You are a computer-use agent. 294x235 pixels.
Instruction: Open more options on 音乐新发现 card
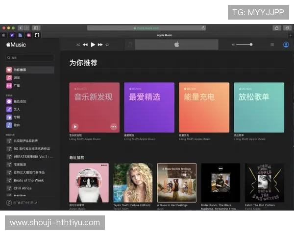coord(114,127)
